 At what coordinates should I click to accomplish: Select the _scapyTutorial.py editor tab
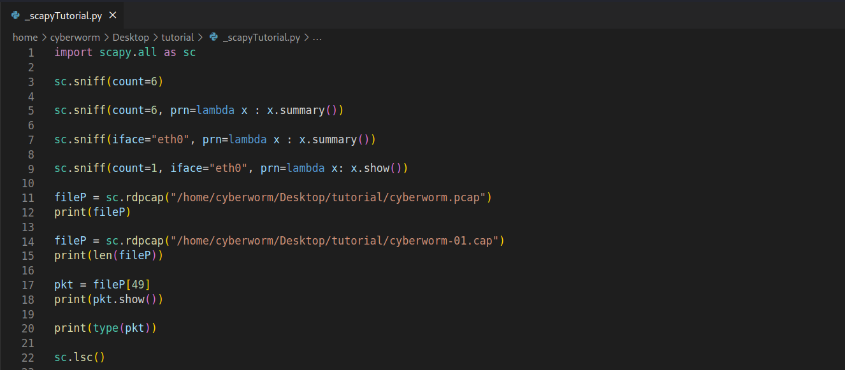(63, 16)
